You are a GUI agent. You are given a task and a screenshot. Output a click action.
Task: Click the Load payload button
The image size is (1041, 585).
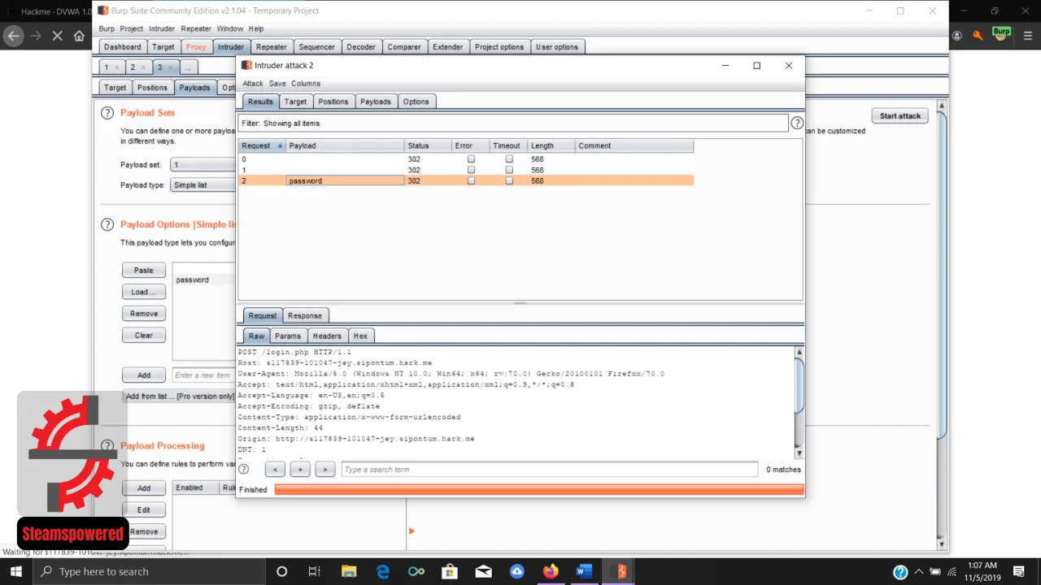tap(144, 292)
